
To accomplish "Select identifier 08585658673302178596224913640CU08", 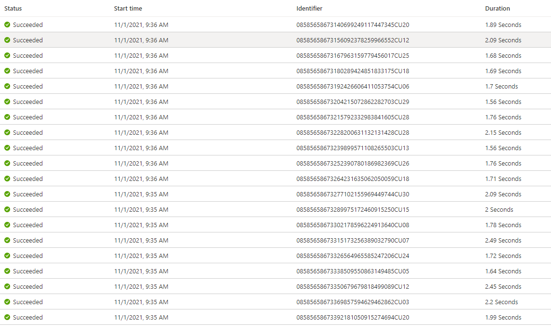I will coord(353,225).
